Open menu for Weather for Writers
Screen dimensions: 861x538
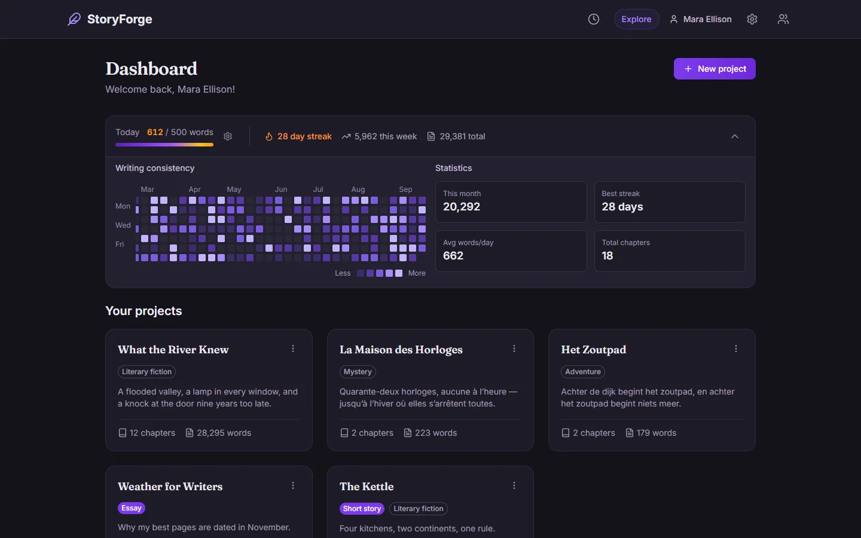(x=293, y=485)
